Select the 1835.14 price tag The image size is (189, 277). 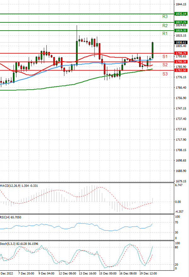point(181,14)
